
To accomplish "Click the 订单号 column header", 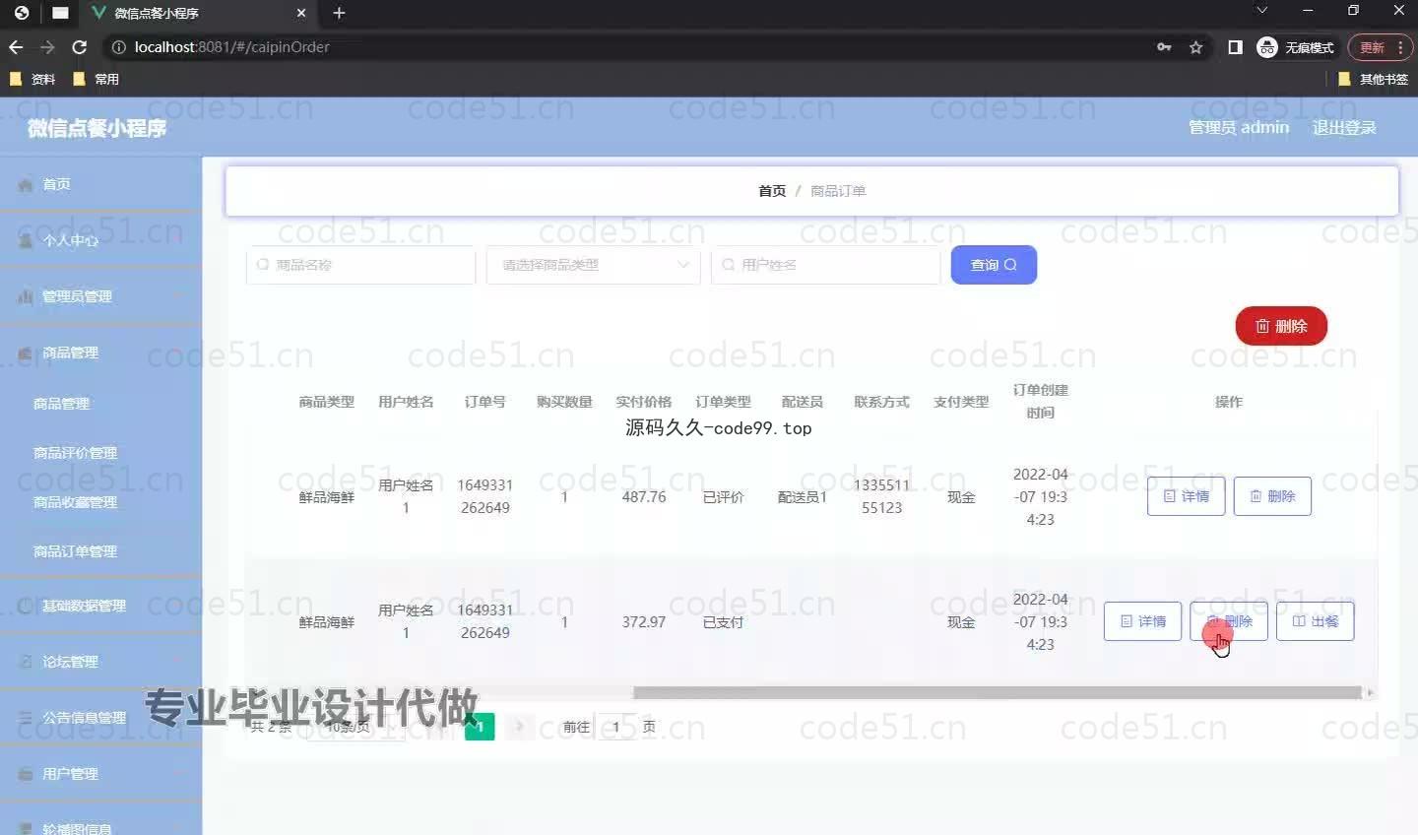I will (485, 402).
